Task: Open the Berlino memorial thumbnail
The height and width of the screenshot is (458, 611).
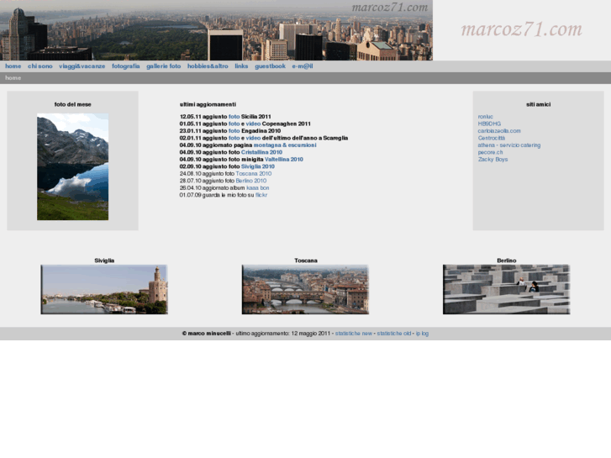Action: tap(507, 289)
